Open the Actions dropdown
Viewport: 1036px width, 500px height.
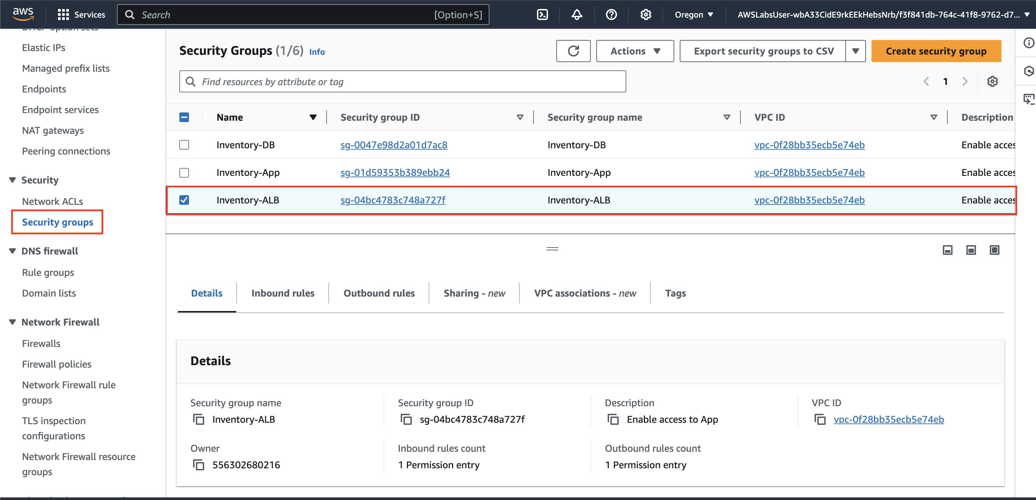pyautogui.click(x=635, y=51)
